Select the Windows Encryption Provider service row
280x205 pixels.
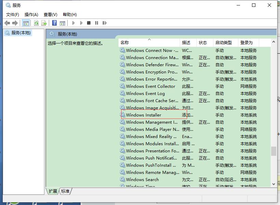195,72
